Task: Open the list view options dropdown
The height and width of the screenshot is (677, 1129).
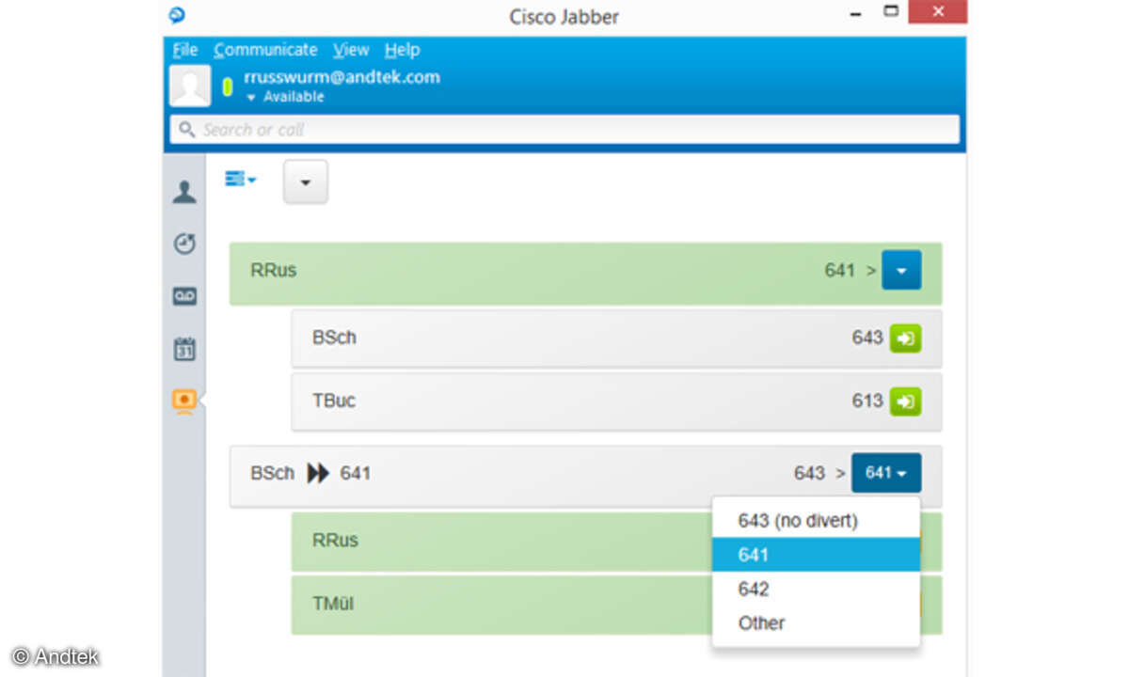Action: (x=240, y=179)
